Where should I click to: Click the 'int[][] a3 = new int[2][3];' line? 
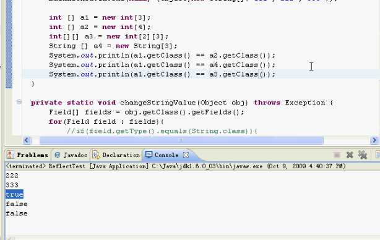[x=108, y=36]
